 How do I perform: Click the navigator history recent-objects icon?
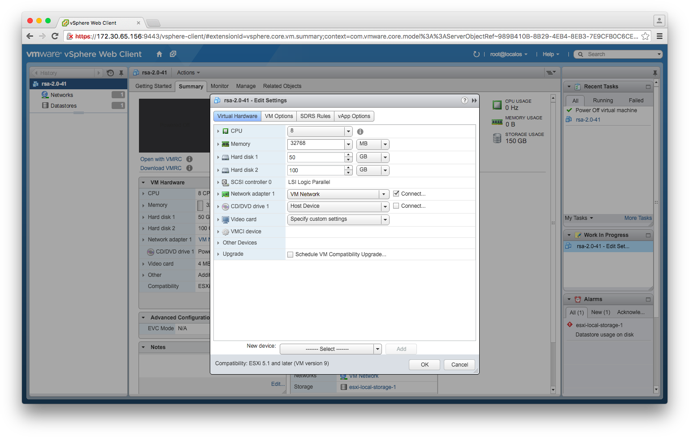tap(110, 73)
